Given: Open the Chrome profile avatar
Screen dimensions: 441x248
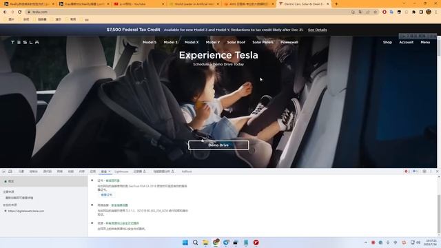Looking at the screenshot, I should tap(429, 12).
